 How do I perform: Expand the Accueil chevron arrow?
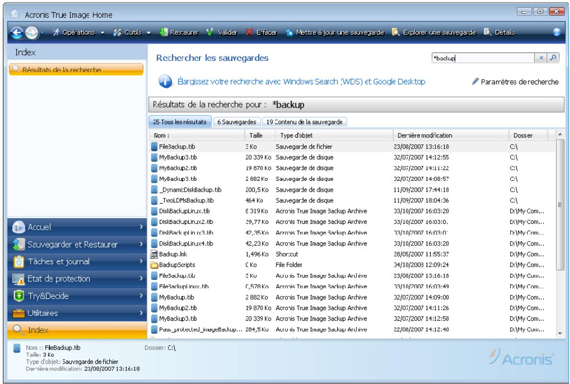coord(141,227)
